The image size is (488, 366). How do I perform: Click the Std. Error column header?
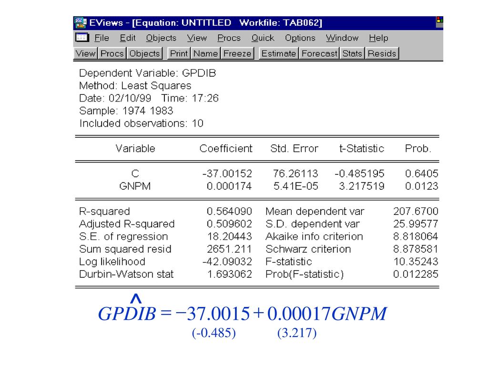[295, 149]
